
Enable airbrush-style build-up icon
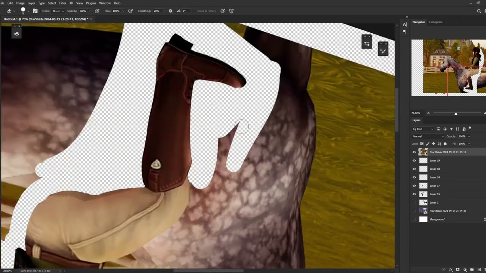131,11
